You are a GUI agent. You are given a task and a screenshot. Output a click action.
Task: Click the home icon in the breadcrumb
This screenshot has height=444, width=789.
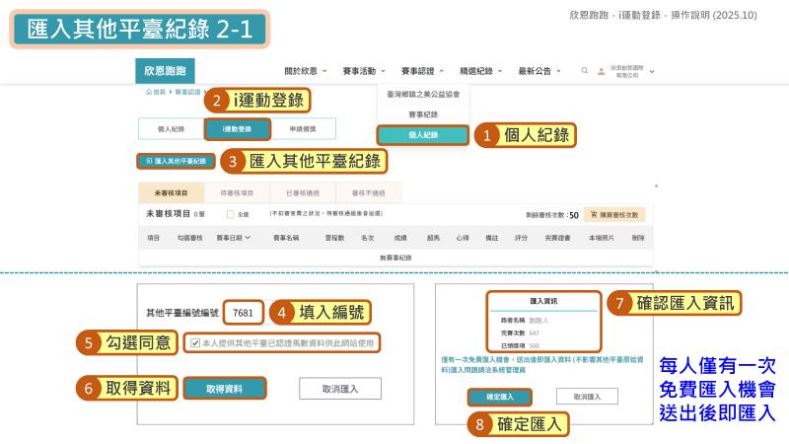(x=149, y=92)
